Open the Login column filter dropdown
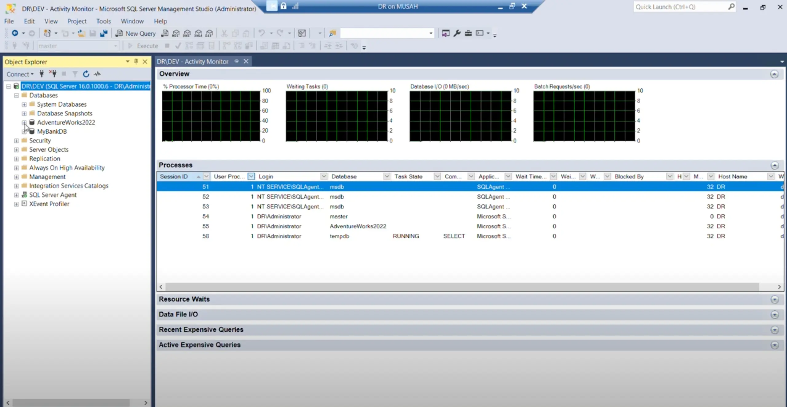 tap(323, 176)
